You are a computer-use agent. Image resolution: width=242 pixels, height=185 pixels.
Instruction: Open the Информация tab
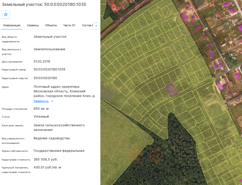click(12, 25)
